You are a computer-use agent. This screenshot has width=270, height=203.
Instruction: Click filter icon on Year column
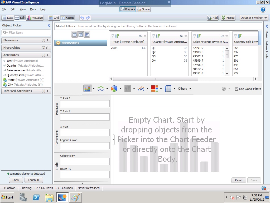113,36
